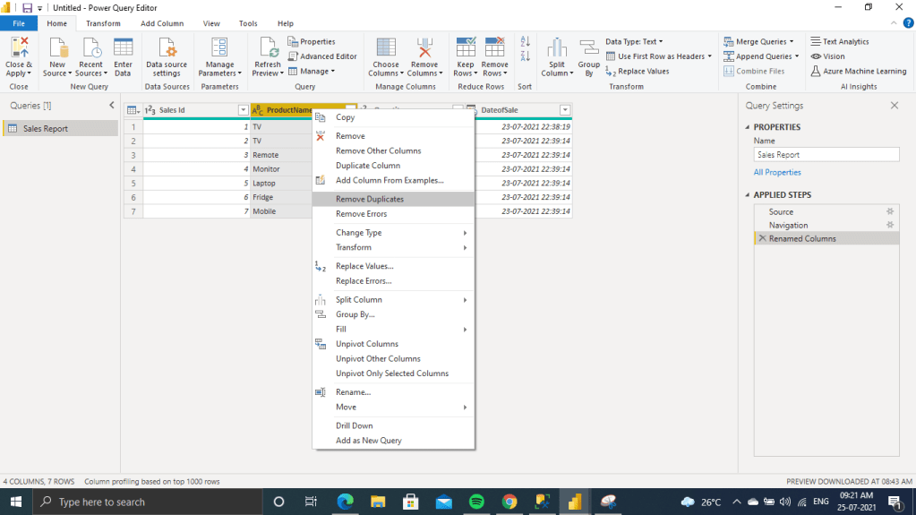Open the DateofSale column filter dropdown
The width and height of the screenshot is (916, 515).
point(565,110)
